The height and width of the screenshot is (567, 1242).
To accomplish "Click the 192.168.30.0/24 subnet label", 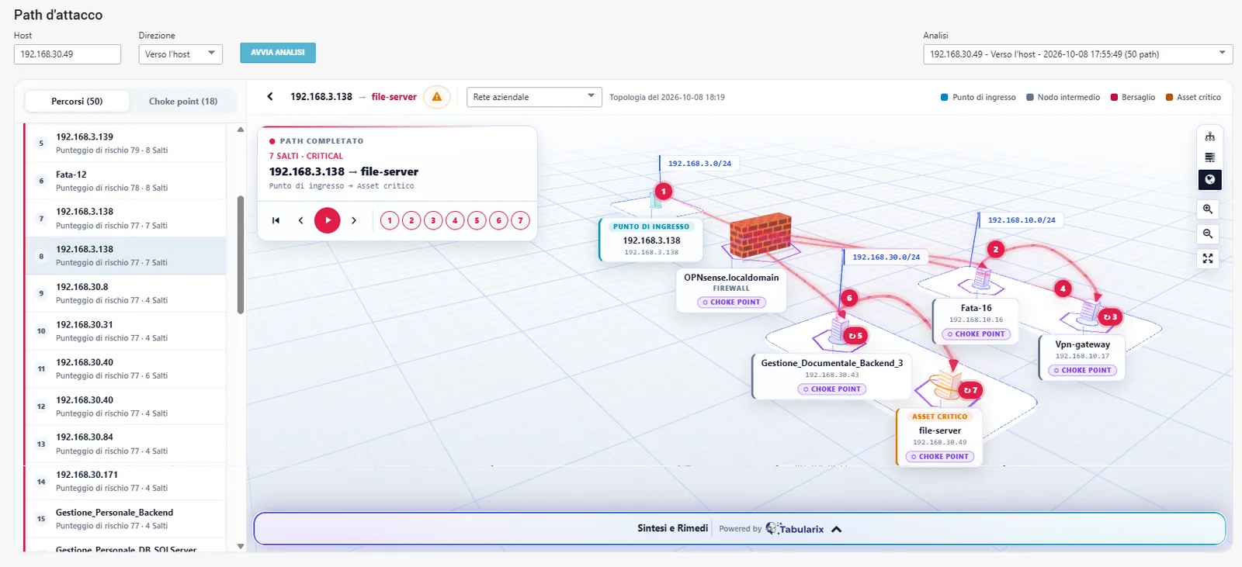I will click(x=886, y=257).
